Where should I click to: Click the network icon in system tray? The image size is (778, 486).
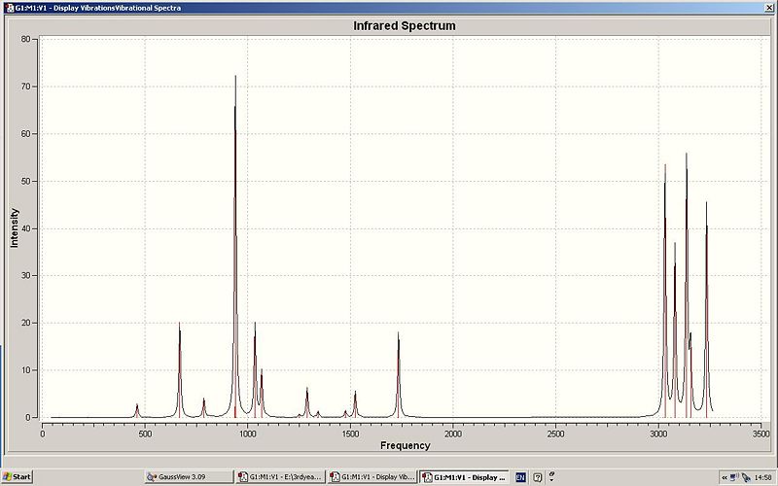[x=735, y=477]
